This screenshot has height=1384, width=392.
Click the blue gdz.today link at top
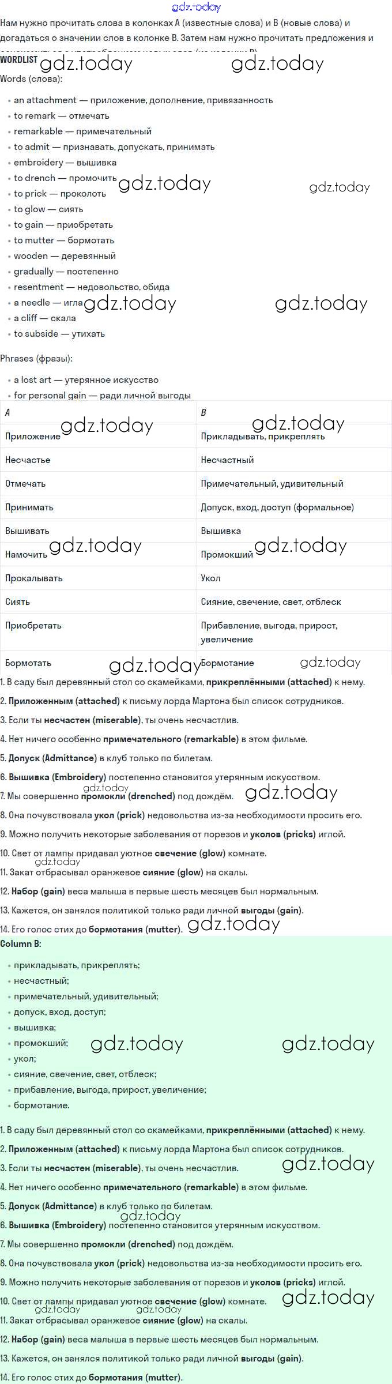(x=196, y=7)
